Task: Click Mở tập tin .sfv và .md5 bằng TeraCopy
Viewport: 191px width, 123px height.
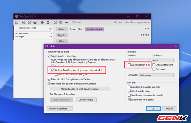Action: pos(80,89)
